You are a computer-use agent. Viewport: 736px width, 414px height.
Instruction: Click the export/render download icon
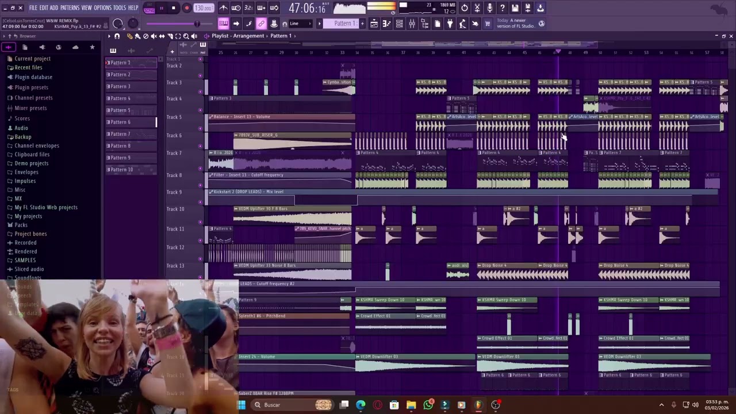[x=540, y=8]
